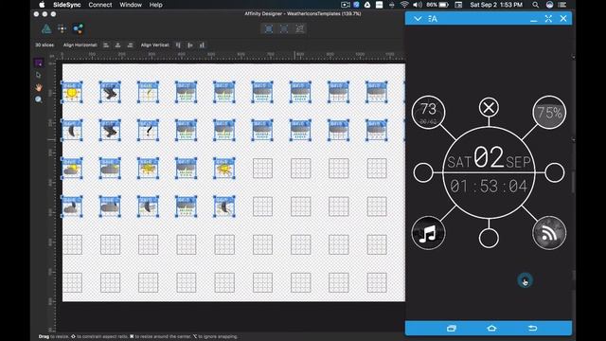Open Notification Center icon
This screenshot has width=606, height=341.
562,5
